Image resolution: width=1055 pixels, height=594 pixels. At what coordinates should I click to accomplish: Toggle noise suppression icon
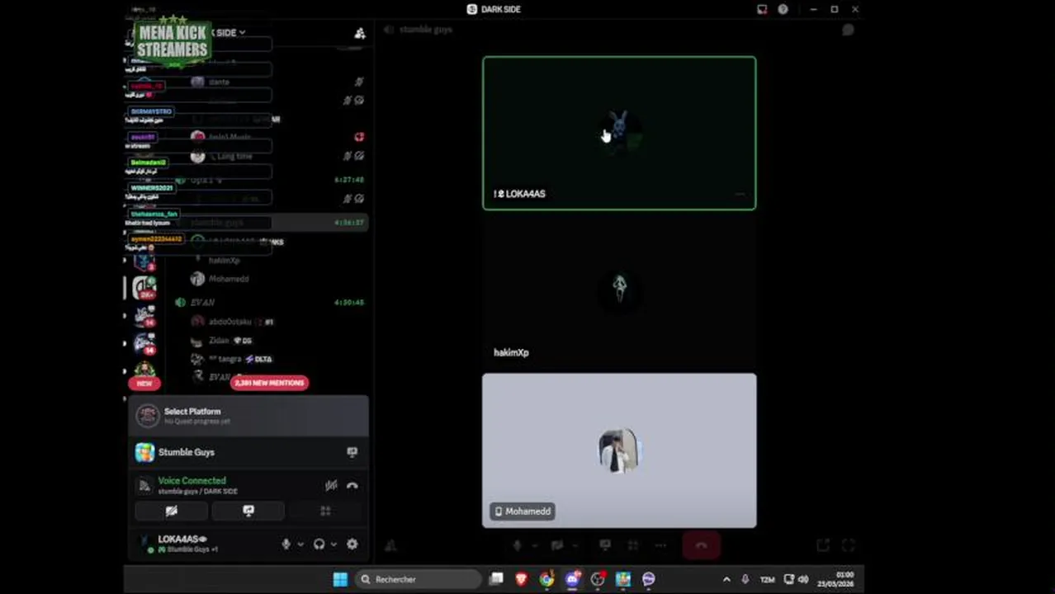(330, 485)
